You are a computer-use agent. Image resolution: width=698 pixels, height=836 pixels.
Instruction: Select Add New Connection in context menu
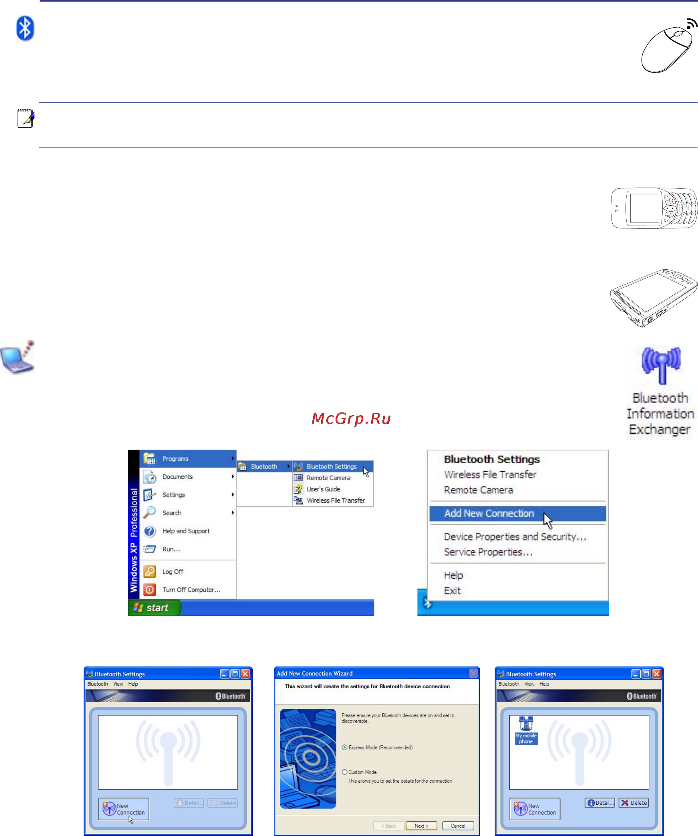click(x=517, y=513)
